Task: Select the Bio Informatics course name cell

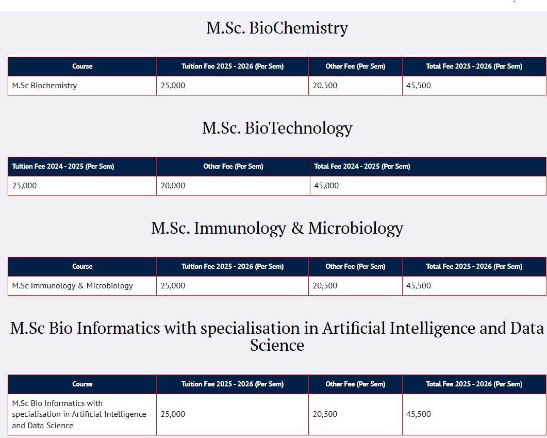Action: [79, 414]
